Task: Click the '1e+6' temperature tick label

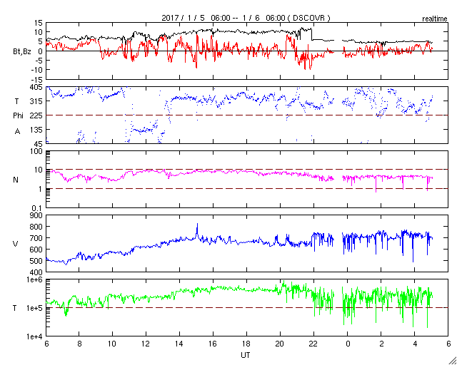Action: pos(34,279)
